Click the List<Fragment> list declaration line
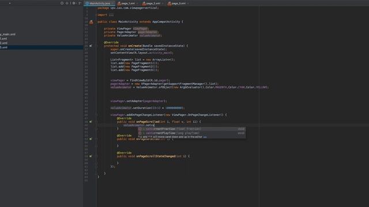The image size is (369, 207). tap(142, 60)
